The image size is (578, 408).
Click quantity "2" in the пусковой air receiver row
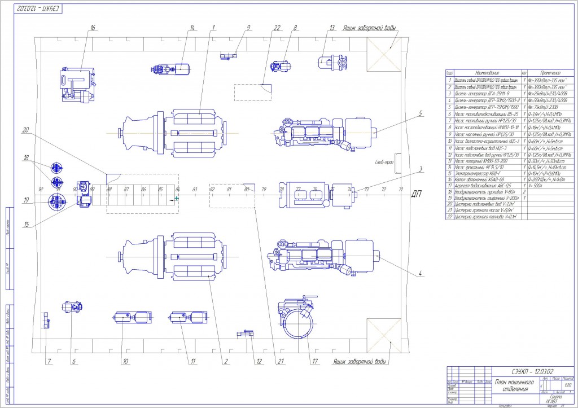click(524, 192)
